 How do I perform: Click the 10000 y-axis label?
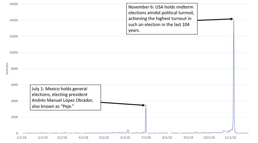[14, 53]
